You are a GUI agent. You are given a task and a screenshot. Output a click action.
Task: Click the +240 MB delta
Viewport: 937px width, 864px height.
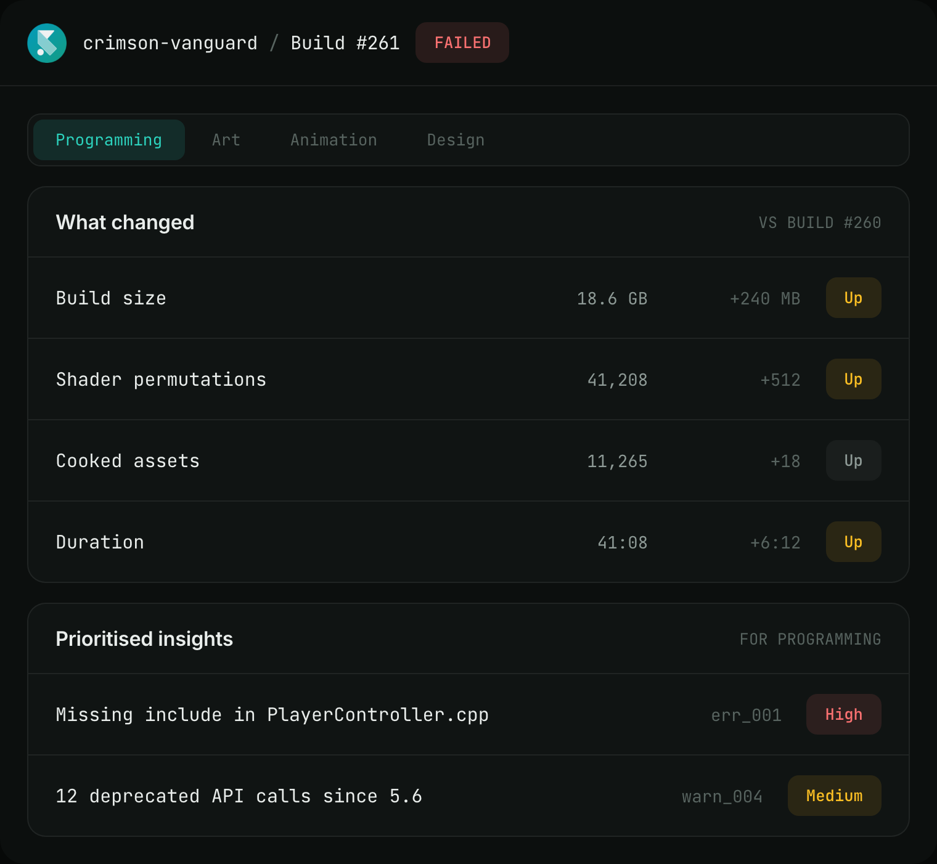765,298
